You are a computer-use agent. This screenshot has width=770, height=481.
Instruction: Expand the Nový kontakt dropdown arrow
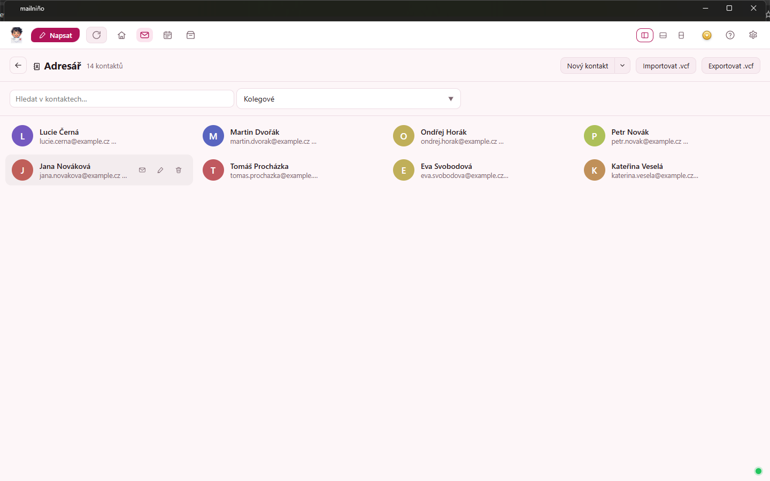click(622, 66)
